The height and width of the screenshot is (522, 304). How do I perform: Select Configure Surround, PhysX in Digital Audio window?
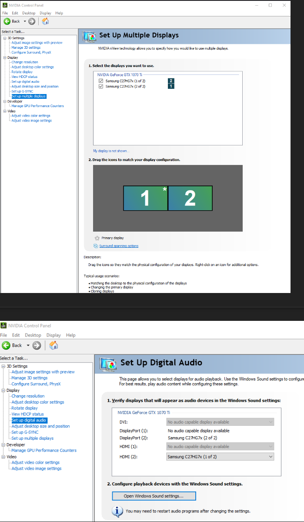(x=36, y=384)
